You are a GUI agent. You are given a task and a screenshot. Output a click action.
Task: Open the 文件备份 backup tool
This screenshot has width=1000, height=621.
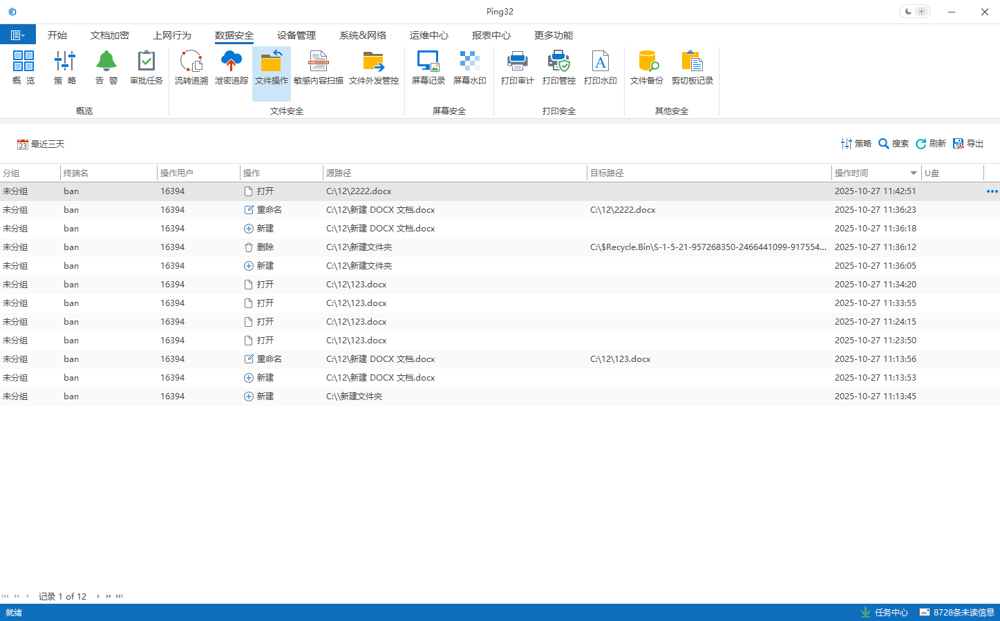coord(646,68)
